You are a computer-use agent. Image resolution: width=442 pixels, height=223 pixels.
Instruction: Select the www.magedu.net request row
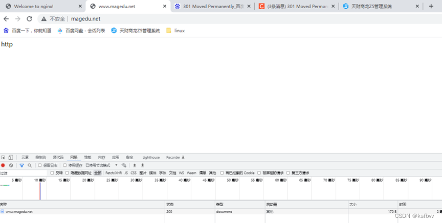pyautogui.click(x=221, y=211)
